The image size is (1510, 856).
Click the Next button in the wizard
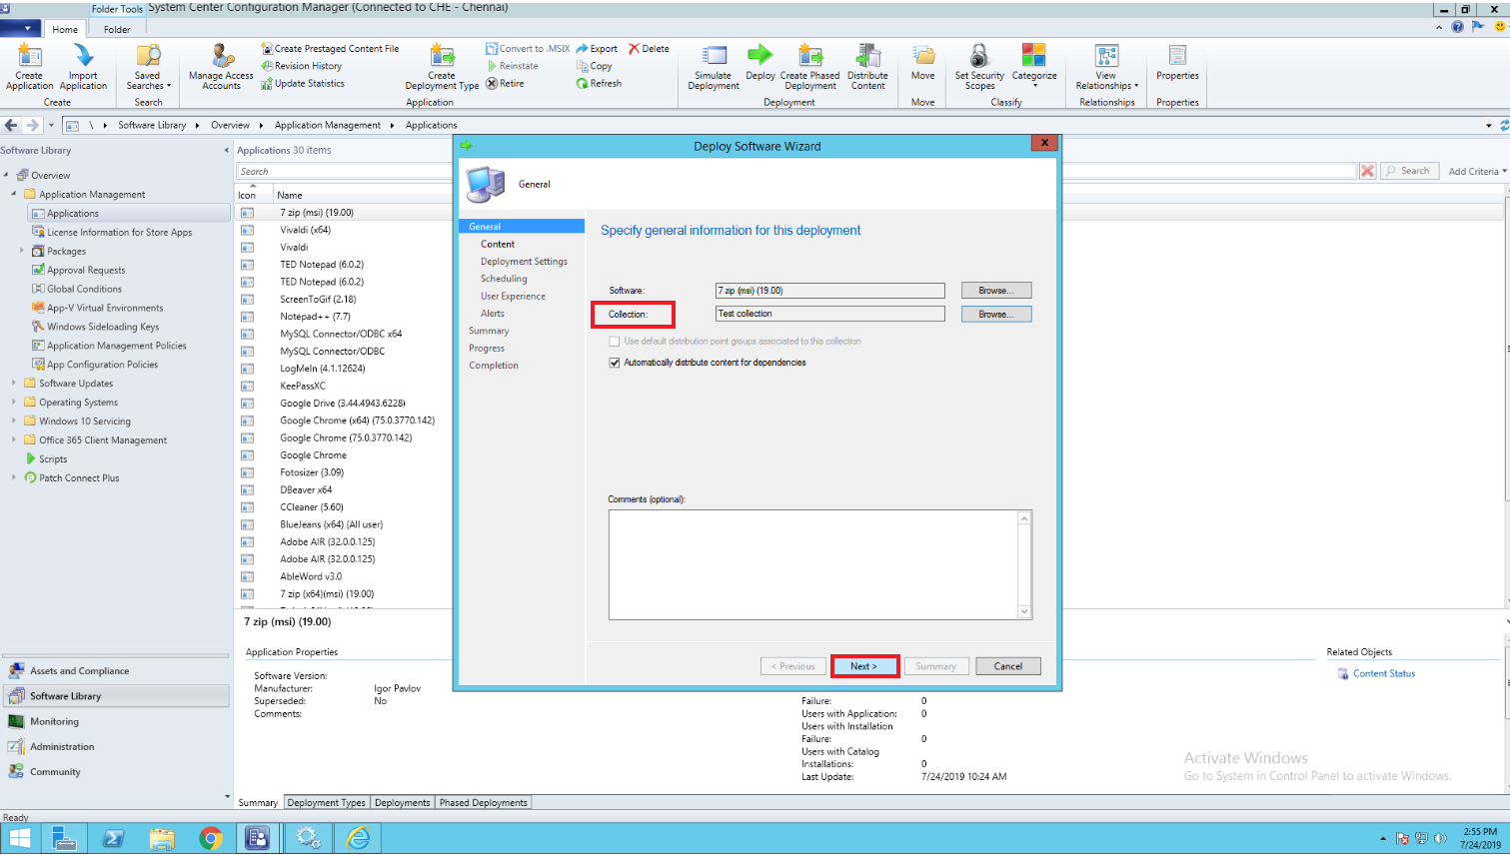coord(864,665)
